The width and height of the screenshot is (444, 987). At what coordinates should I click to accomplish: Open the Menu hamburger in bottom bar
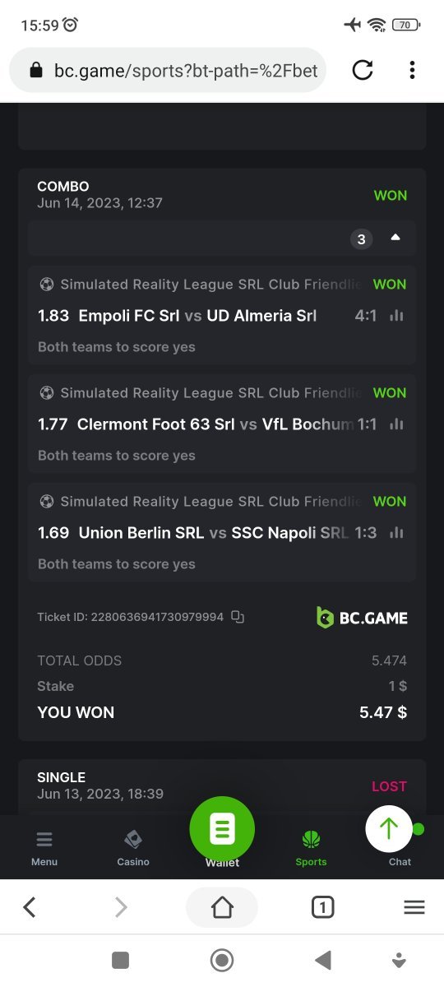44,848
